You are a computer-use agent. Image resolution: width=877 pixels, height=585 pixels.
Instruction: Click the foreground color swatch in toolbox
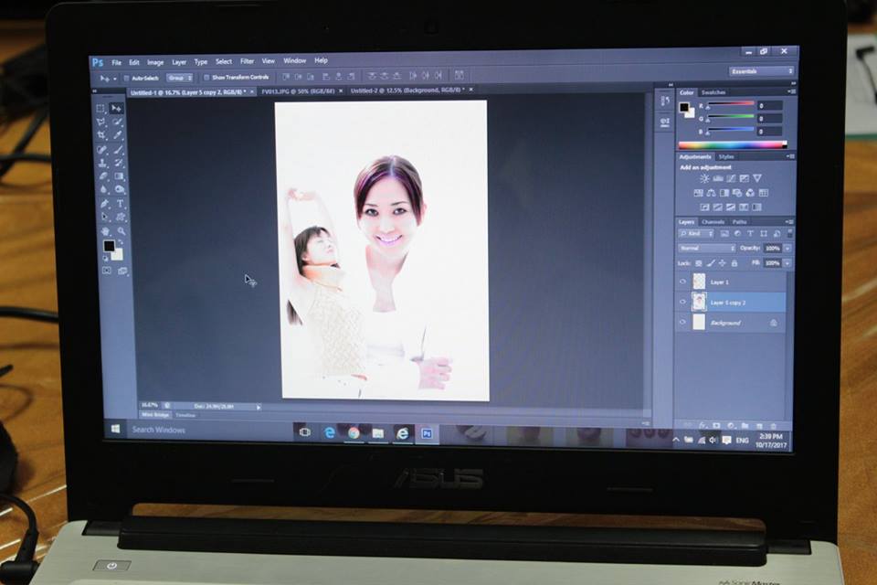point(109,246)
